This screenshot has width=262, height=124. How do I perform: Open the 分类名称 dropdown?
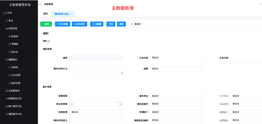pos(176,58)
